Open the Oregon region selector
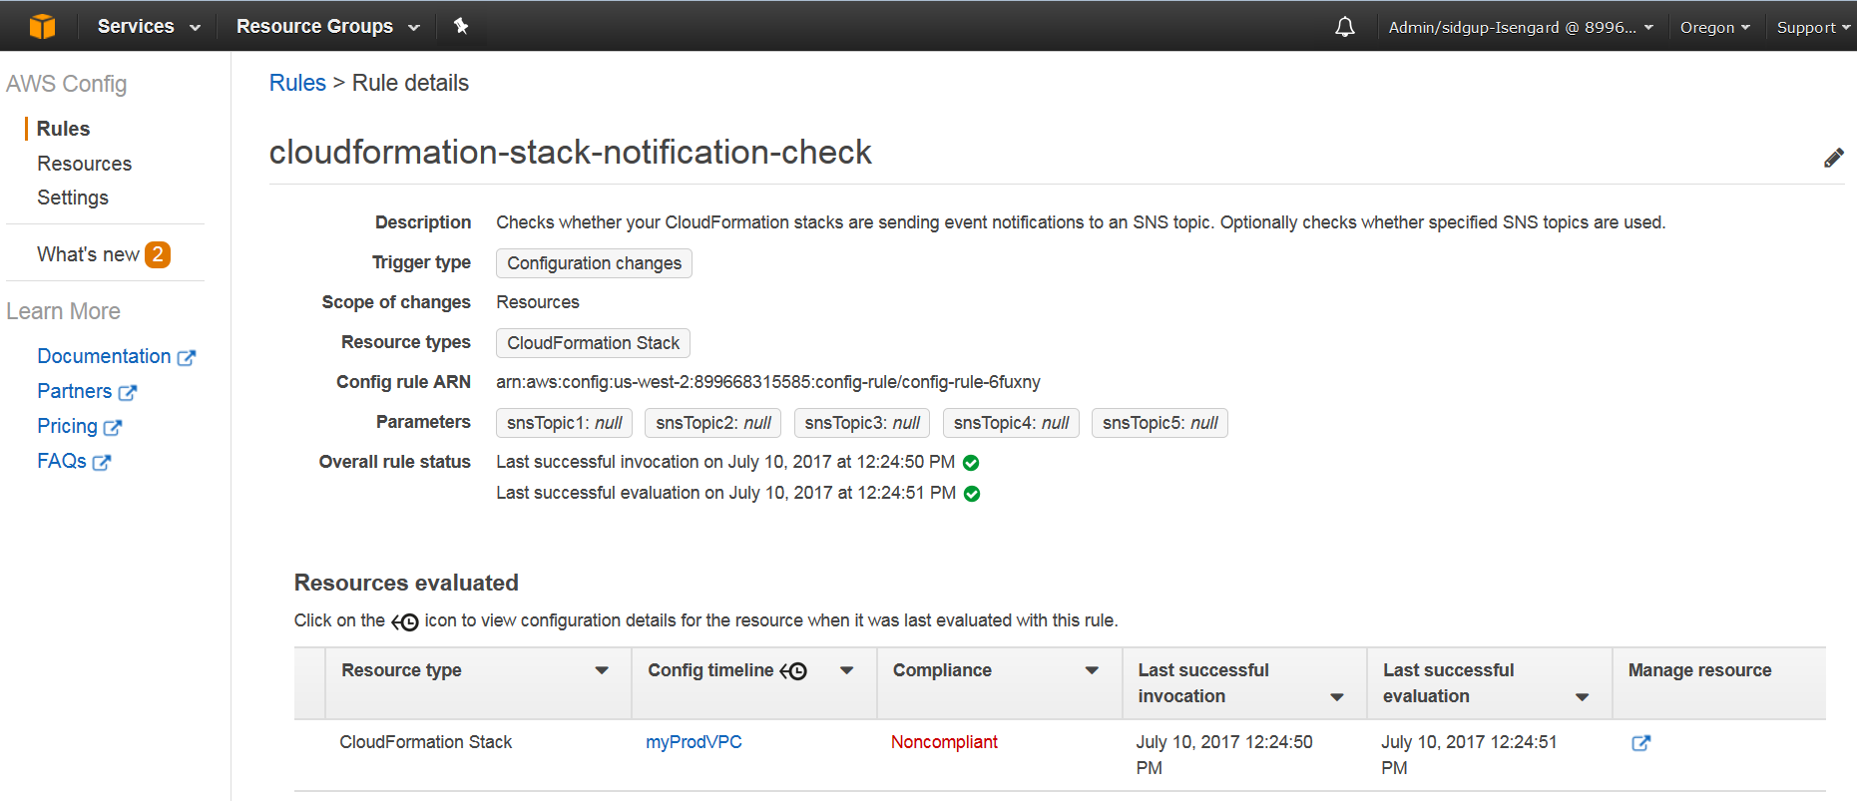Screen dimensions: 1857x801 tap(1714, 27)
